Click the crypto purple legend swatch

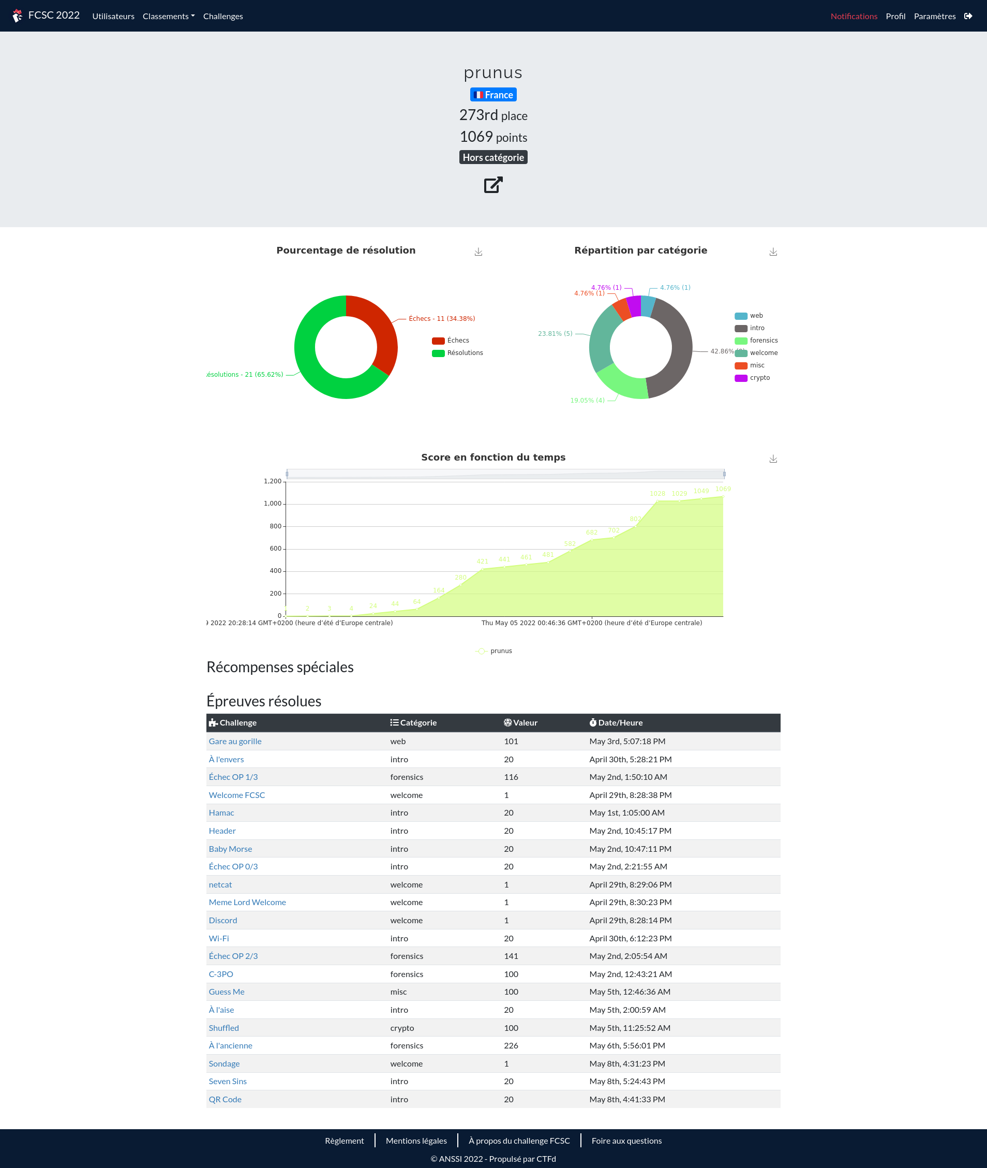point(741,378)
